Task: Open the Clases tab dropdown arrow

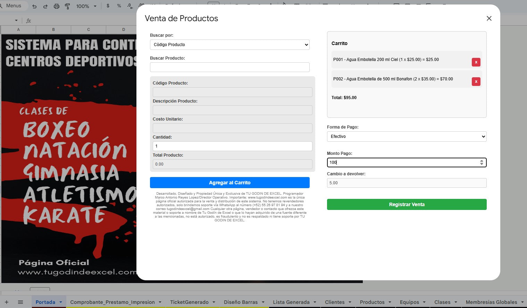Action: pyautogui.click(x=456, y=302)
